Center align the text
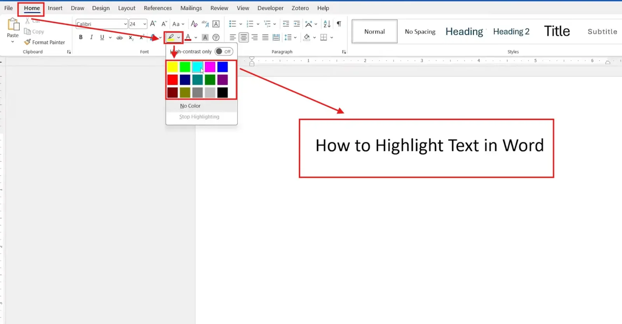Image resolution: width=622 pixels, height=324 pixels. (243, 37)
